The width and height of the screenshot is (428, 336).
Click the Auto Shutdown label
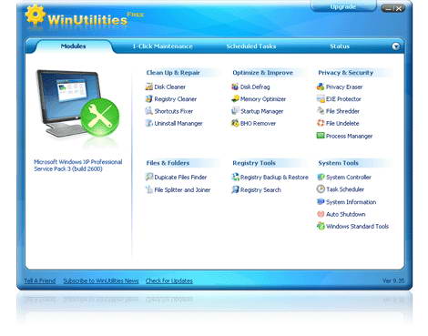tap(346, 214)
